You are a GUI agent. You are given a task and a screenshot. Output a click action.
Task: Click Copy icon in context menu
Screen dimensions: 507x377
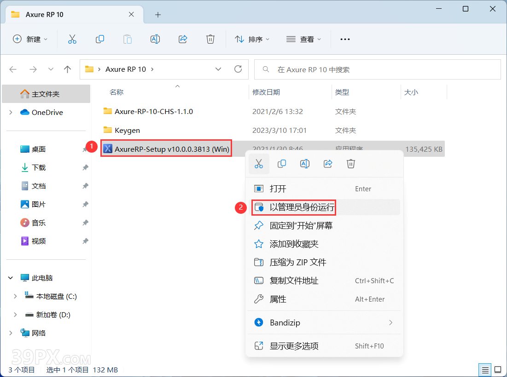282,164
